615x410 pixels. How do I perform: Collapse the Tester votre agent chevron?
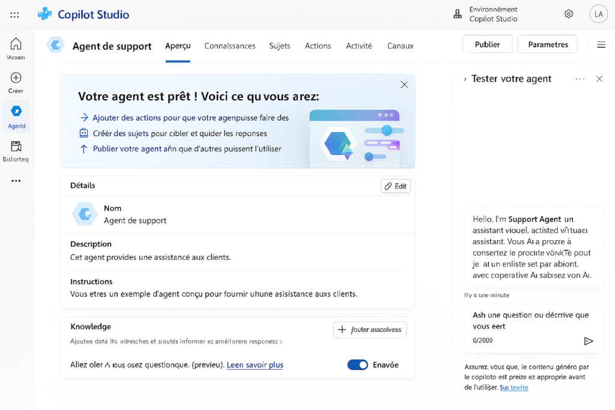(465, 79)
